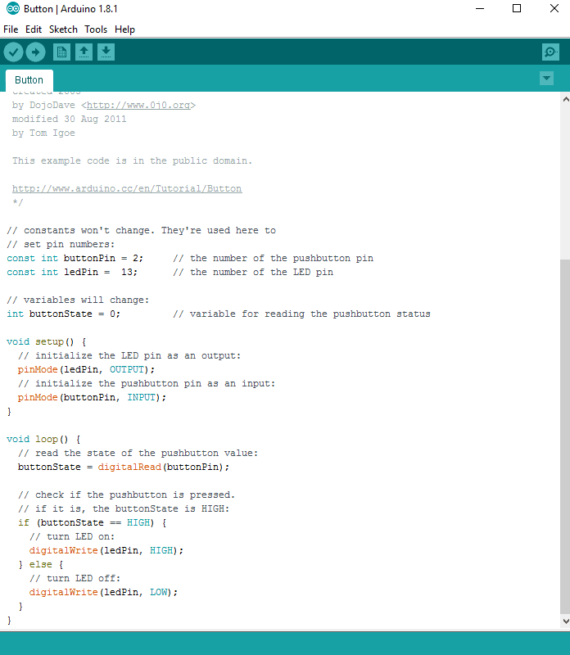The width and height of the screenshot is (570, 655).
Task: Open the Tools menu
Action: click(96, 29)
